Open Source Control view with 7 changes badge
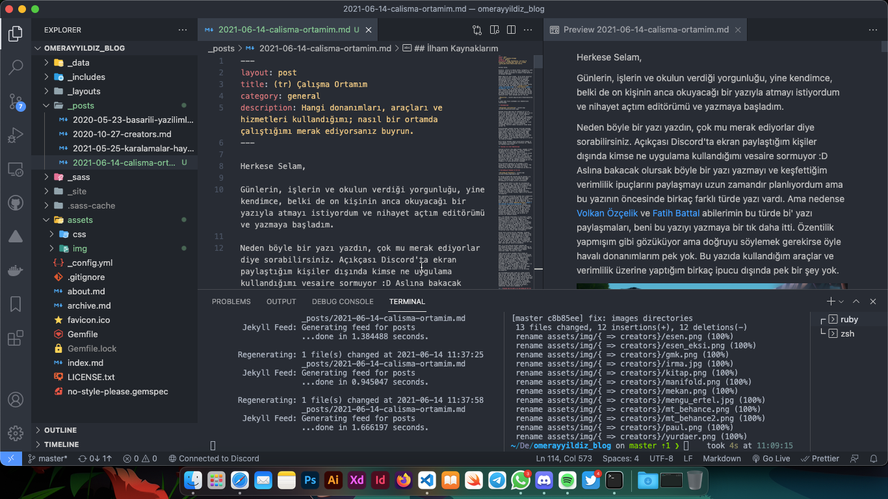Viewport: 888px width, 499px height. pyautogui.click(x=16, y=101)
